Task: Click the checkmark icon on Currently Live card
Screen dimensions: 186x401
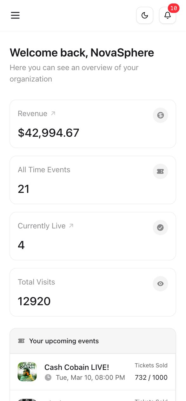Action: 160,227
